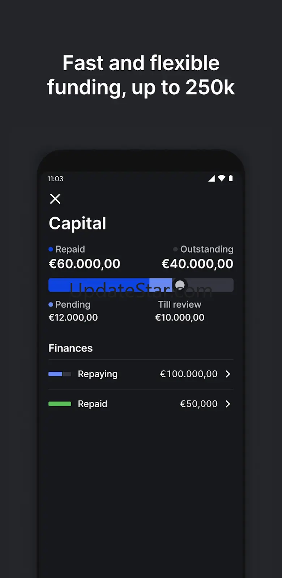This screenshot has height=578, width=282.
Task: Open the Repaying finance entry label
Action: (x=98, y=374)
